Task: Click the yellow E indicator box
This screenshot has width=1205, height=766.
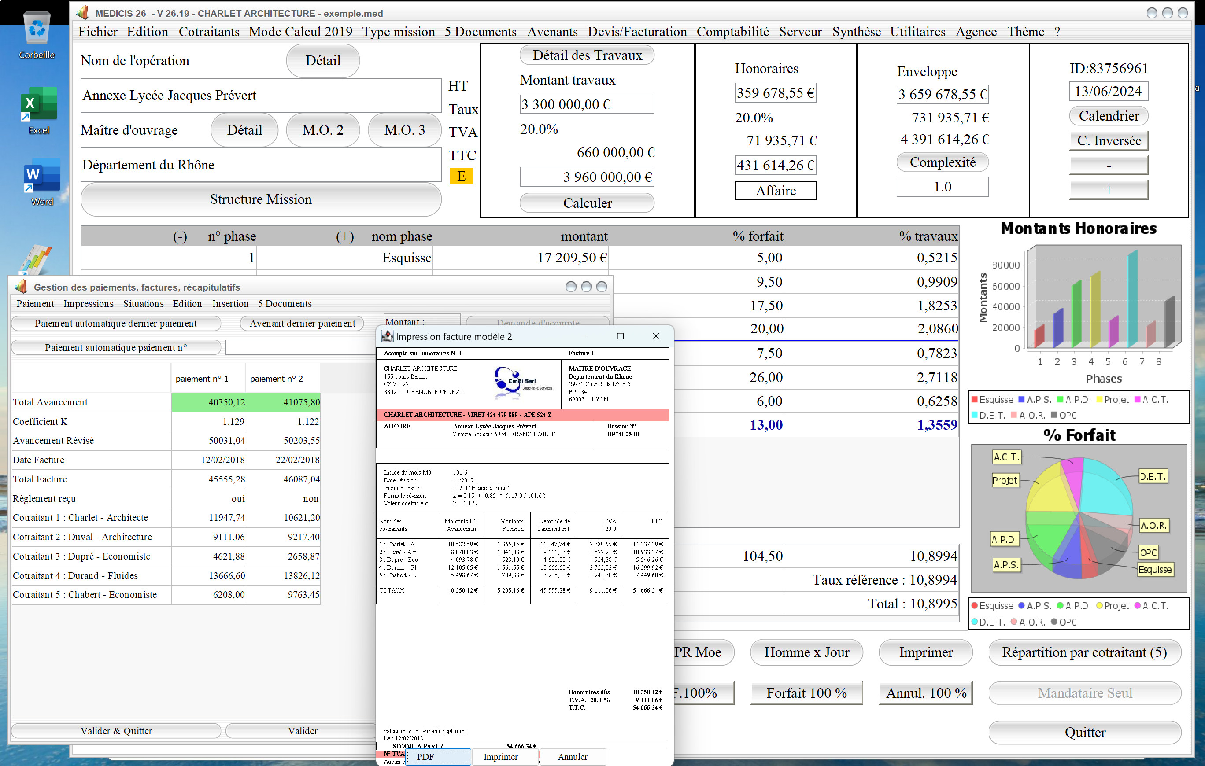Action: [461, 176]
